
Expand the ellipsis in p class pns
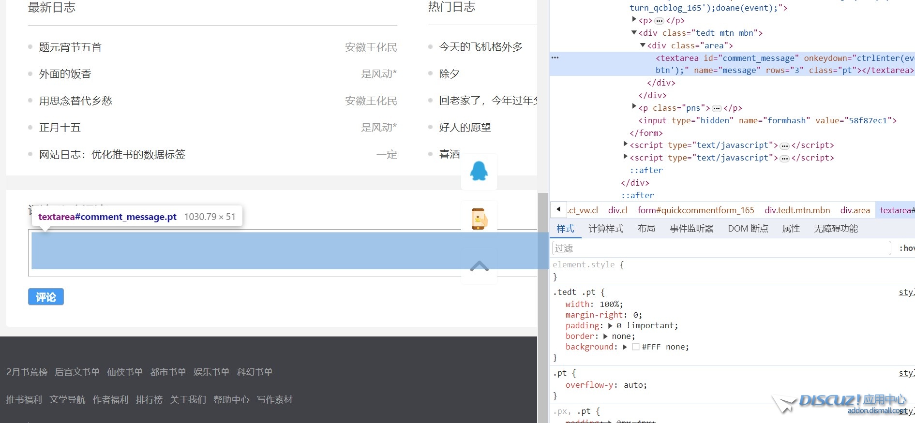point(717,108)
